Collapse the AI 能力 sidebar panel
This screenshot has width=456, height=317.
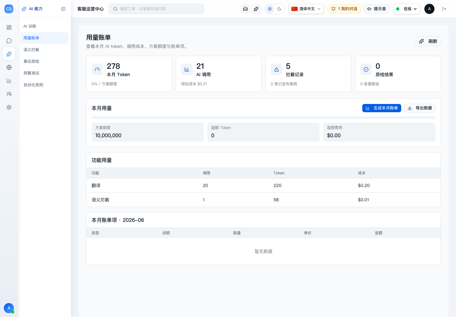tap(63, 9)
